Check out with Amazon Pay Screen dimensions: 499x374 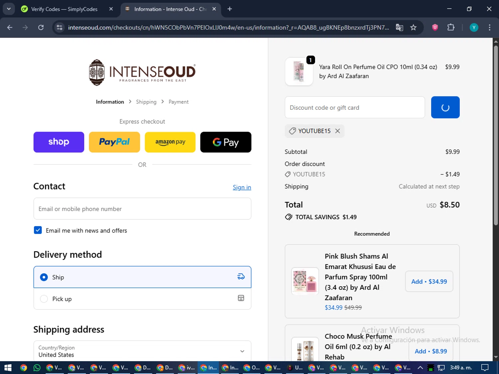coord(170,142)
